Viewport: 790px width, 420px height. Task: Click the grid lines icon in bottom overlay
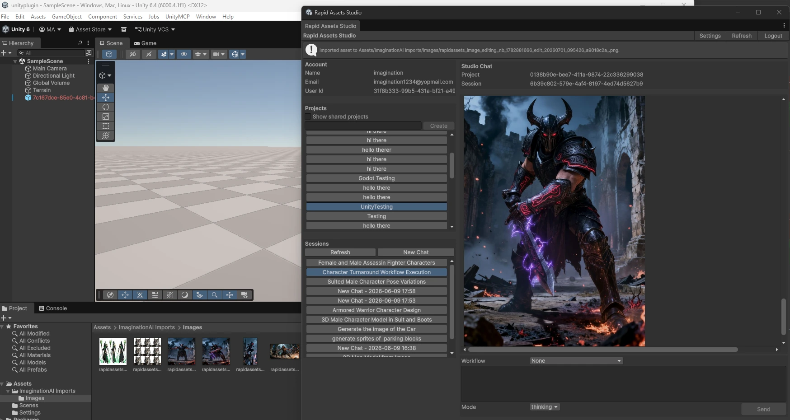[x=170, y=295]
